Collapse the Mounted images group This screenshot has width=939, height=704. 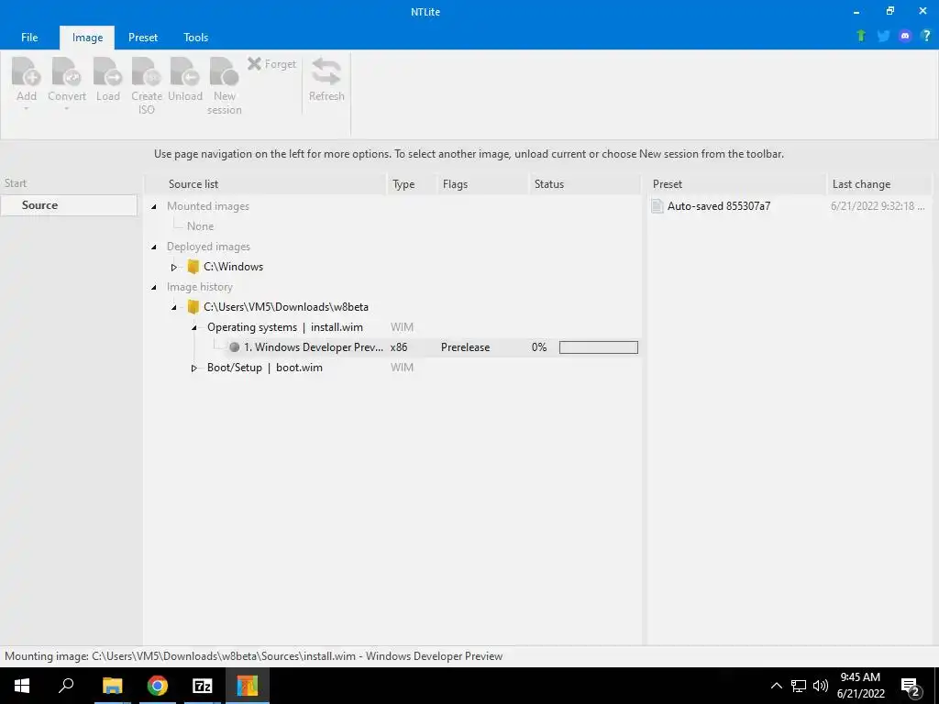(154, 206)
